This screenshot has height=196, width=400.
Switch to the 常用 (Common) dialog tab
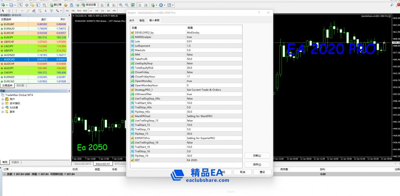142,20
